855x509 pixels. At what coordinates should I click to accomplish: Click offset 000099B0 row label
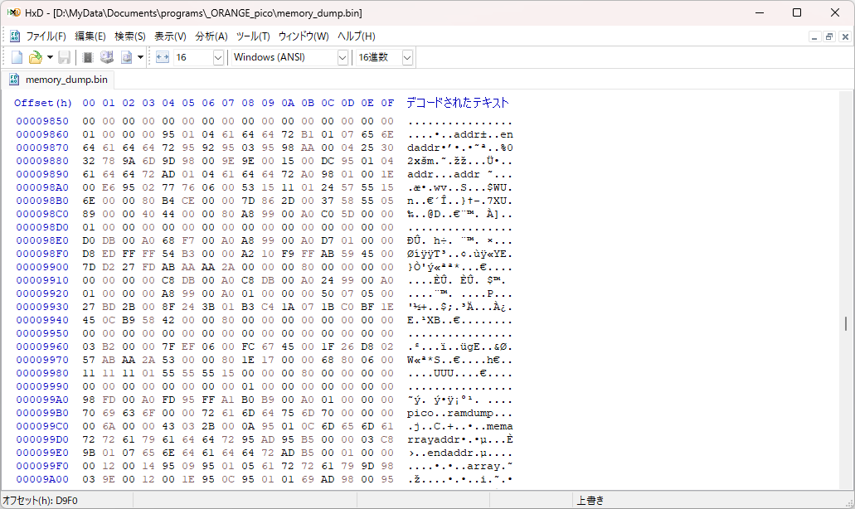pyautogui.click(x=42, y=413)
